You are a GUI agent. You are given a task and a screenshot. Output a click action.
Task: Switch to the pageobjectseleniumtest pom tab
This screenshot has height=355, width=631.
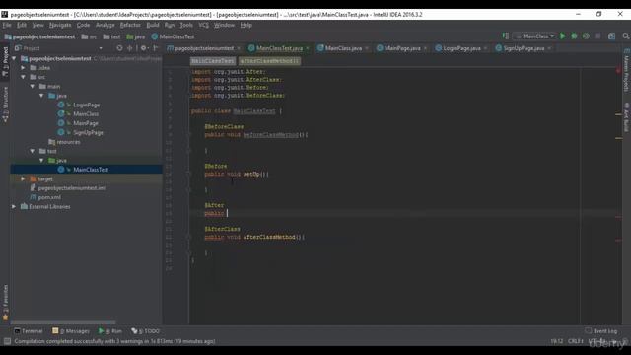pyautogui.click(x=204, y=48)
